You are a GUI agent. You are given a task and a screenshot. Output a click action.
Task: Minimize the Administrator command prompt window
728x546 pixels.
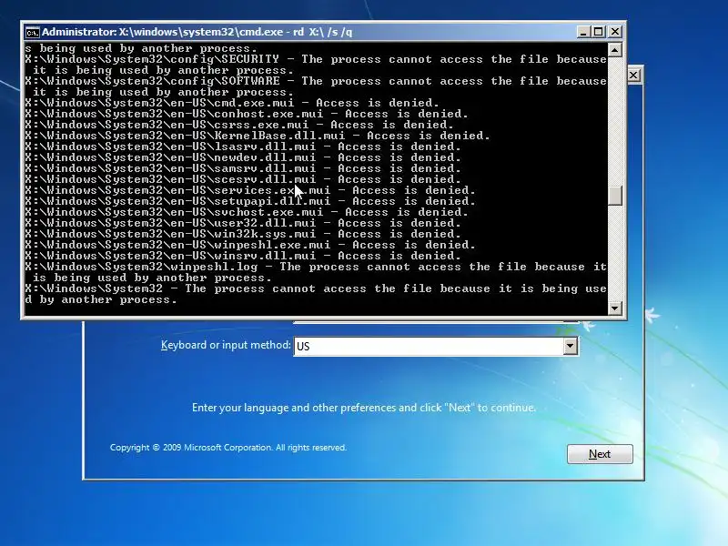[583, 32]
